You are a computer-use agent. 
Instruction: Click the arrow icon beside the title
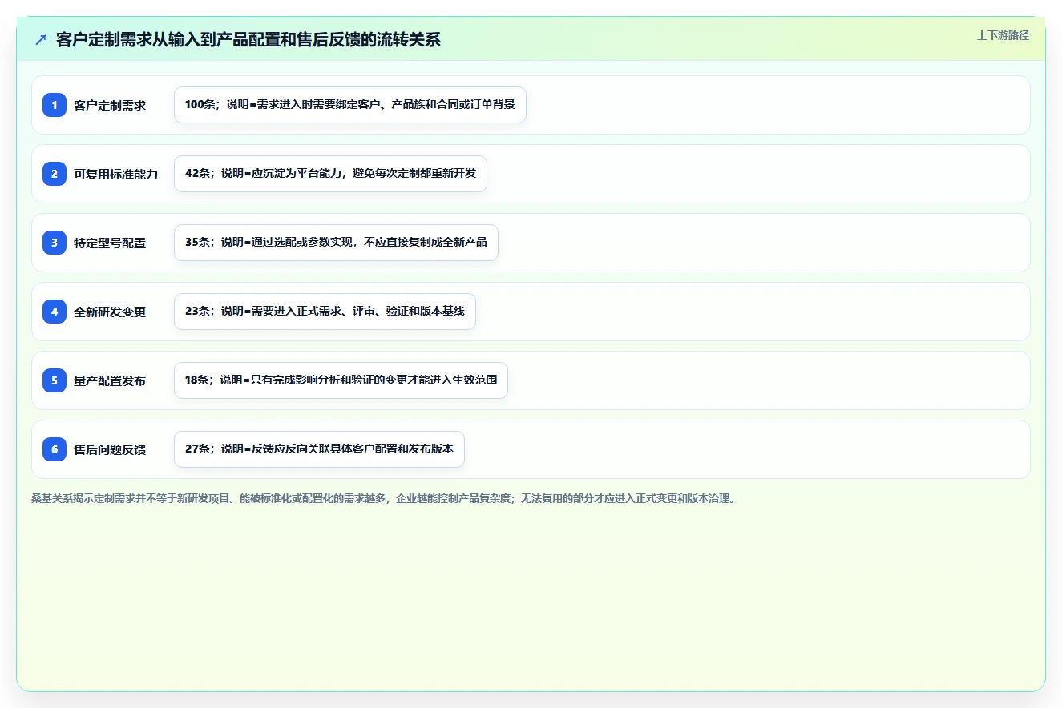click(41, 39)
